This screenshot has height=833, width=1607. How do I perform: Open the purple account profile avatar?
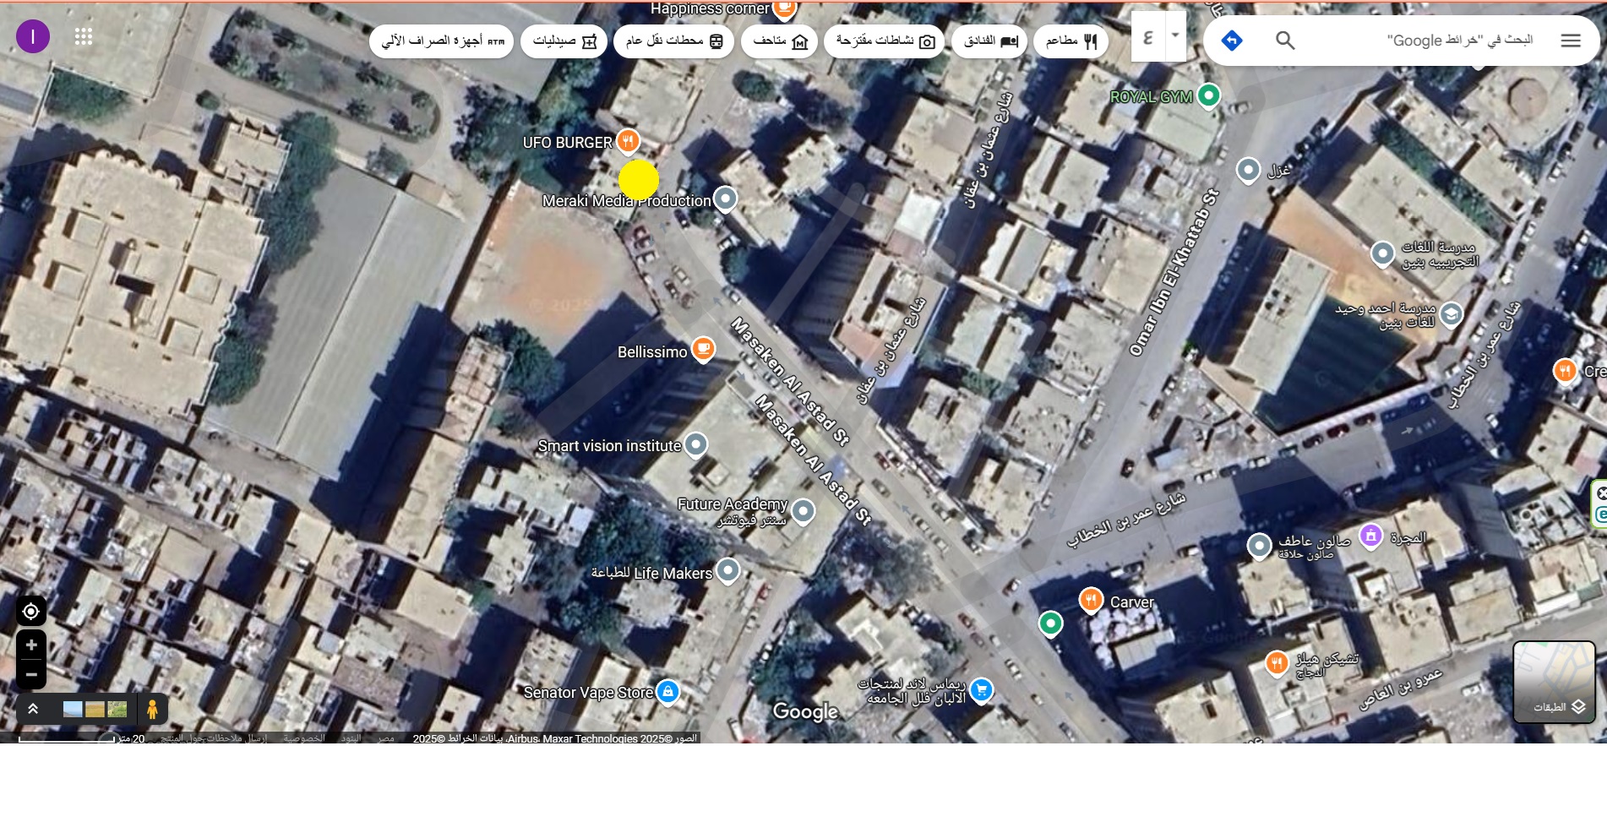click(33, 36)
